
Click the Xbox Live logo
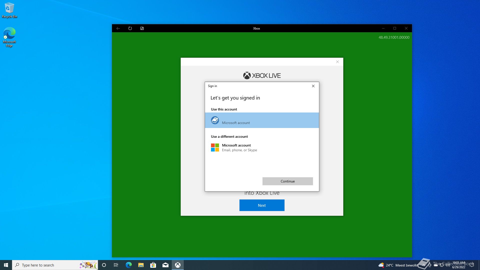click(262, 75)
